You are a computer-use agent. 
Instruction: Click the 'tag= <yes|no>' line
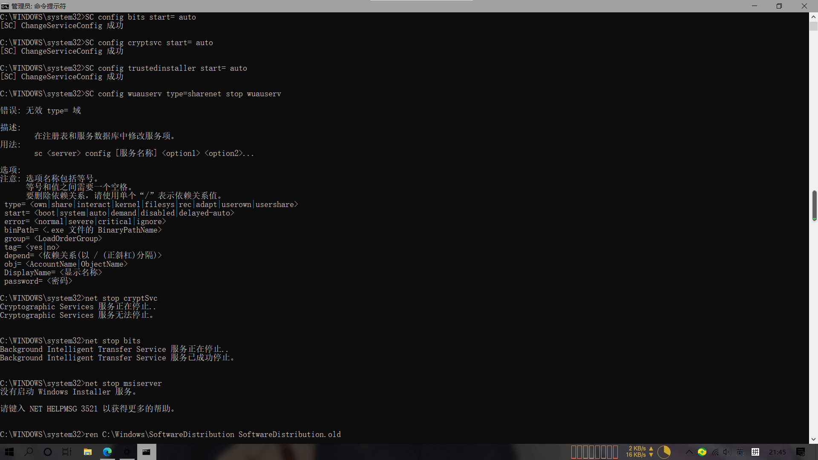pos(32,247)
